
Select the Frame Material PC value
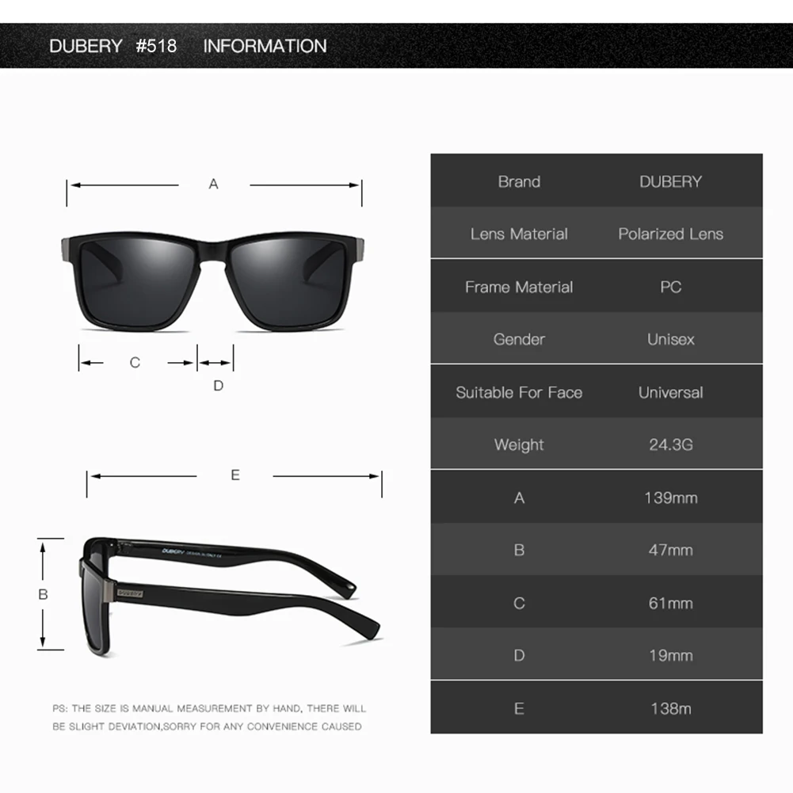(671, 288)
